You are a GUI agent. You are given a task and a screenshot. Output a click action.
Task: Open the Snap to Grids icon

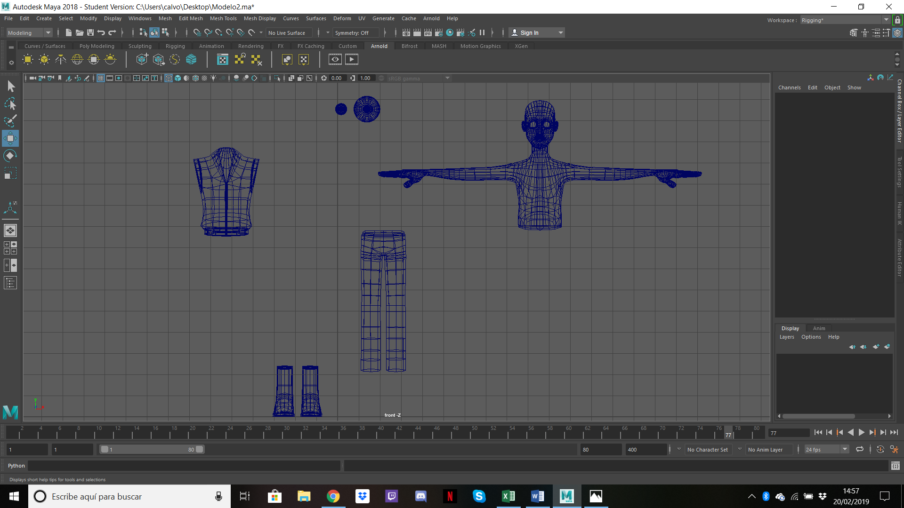tap(197, 32)
